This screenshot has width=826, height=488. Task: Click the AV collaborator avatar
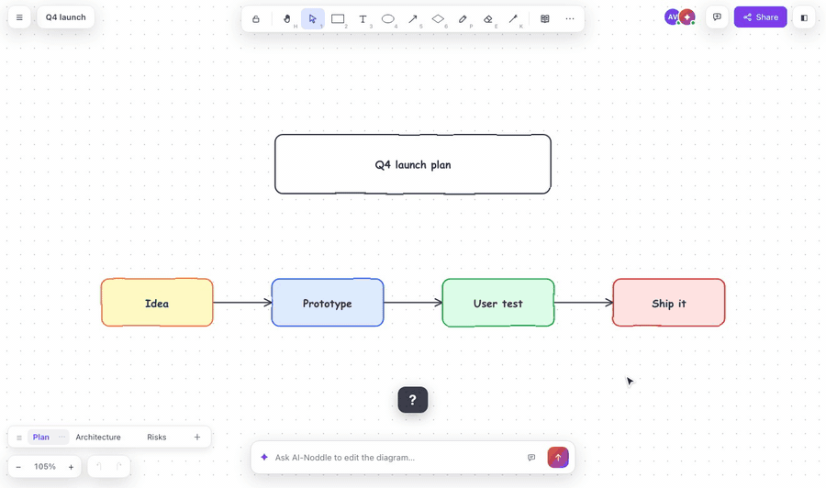(x=672, y=17)
